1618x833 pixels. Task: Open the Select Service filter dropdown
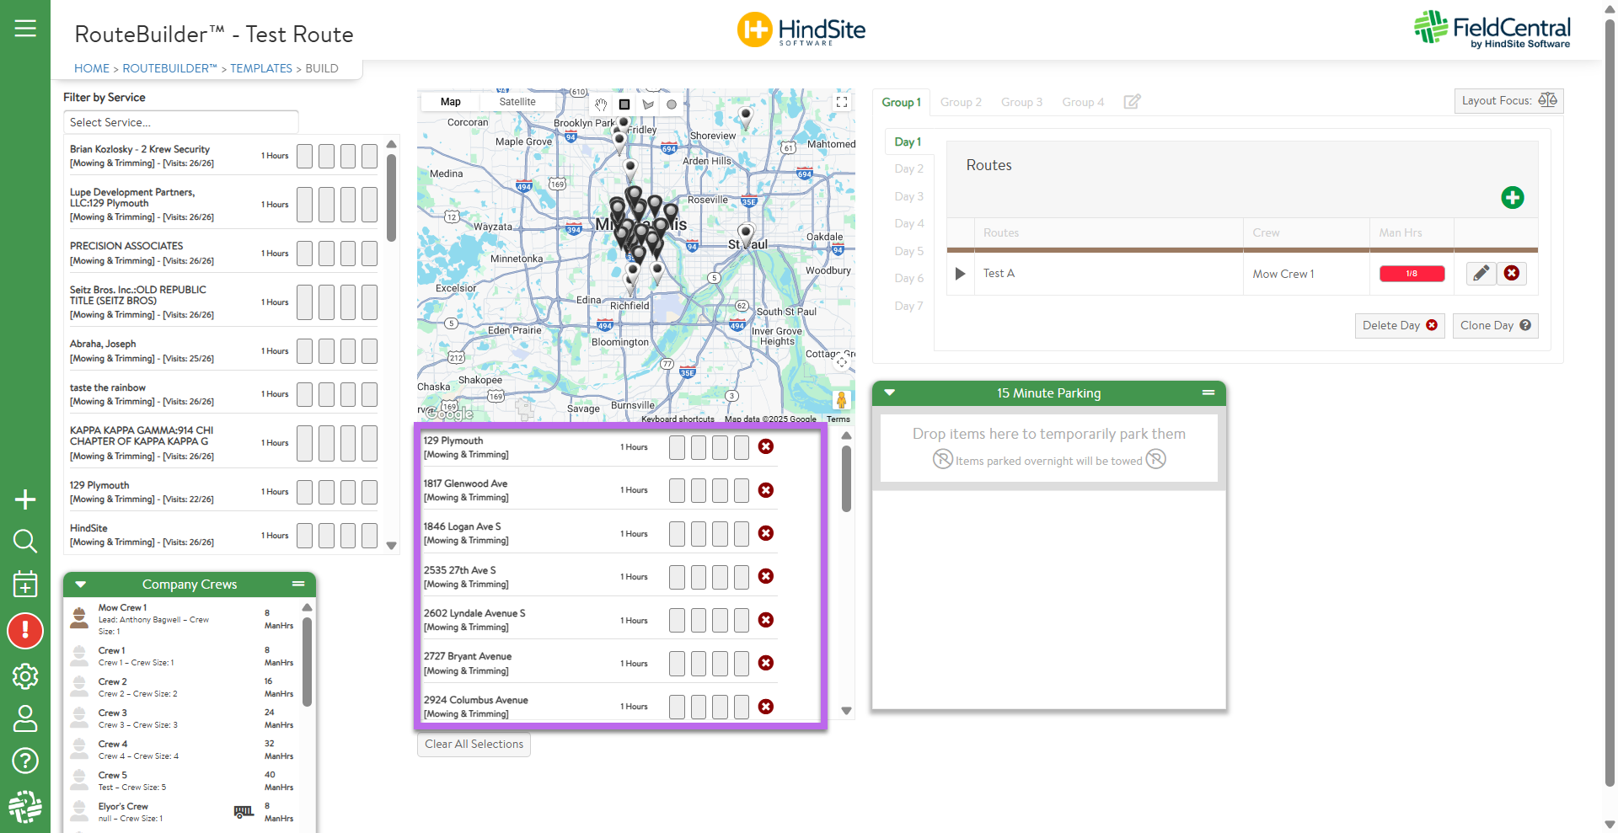pyautogui.click(x=180, y=122)
